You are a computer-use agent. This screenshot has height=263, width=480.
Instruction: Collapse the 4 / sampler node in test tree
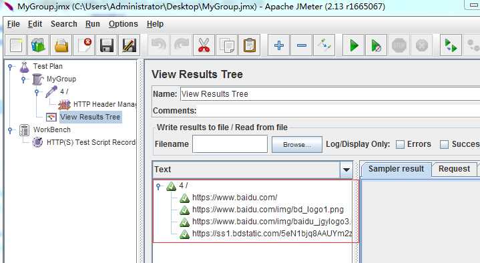click(x=37, y=92)
